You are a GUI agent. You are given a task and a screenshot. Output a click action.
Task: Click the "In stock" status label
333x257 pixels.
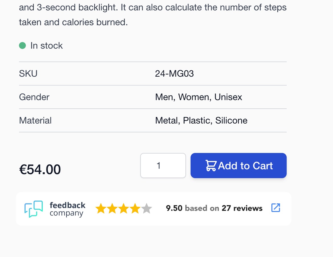[x=46, y=46]
